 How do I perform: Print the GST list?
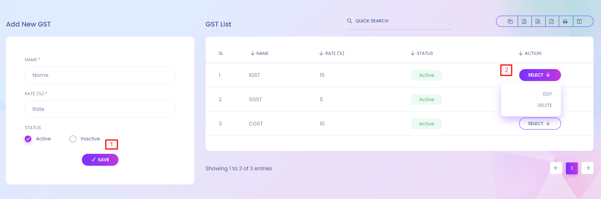tap(565, 22)
